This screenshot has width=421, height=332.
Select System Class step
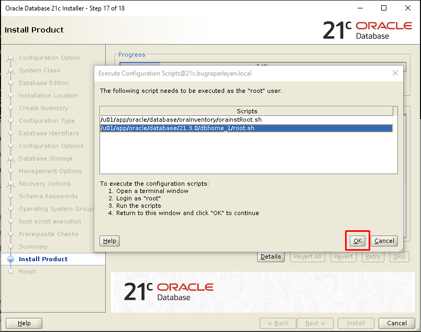pos(39,70)
